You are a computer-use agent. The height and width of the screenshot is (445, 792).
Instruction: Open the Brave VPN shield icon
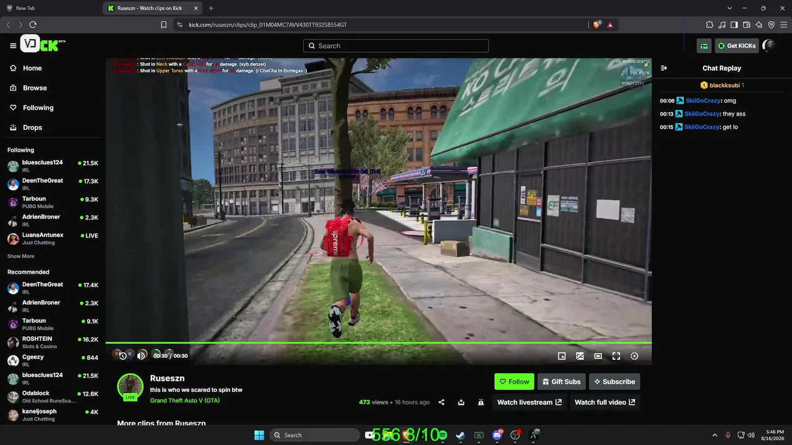[771, 25]
